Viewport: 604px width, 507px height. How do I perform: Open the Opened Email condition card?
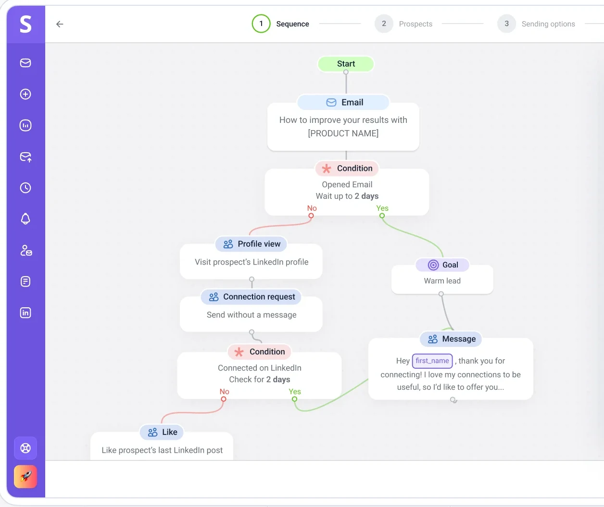pyautogui.click(x=347, y=192)
